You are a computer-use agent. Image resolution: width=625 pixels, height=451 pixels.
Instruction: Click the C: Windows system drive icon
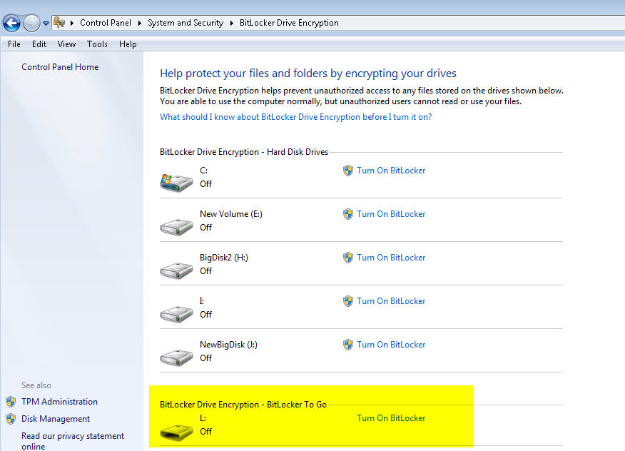pos(176,182)
